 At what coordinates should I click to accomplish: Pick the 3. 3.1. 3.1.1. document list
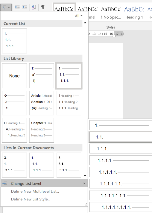(69, 165)
